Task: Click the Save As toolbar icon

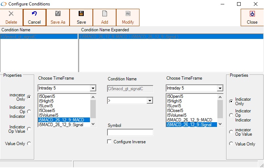Action: click(58, 14)
